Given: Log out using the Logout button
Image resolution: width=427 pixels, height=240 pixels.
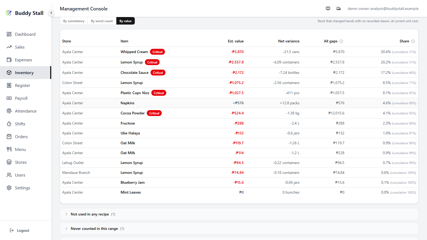Looking at the screenshot, I should pyautogui.click(x=19, y=230).
